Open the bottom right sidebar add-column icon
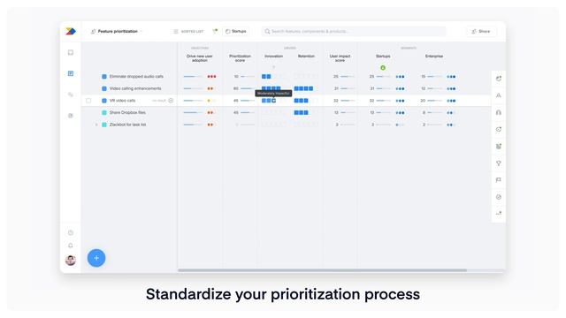 499,213
